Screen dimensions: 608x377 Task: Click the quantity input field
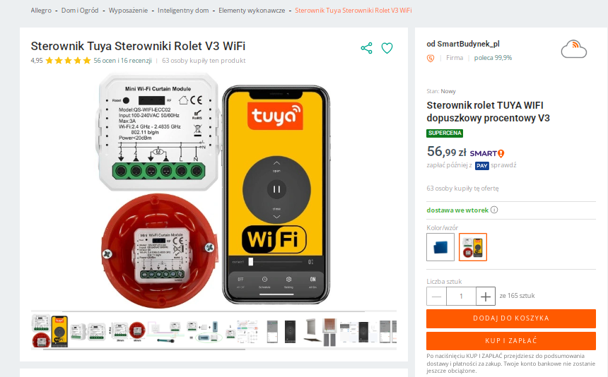(x=461, y=297)
